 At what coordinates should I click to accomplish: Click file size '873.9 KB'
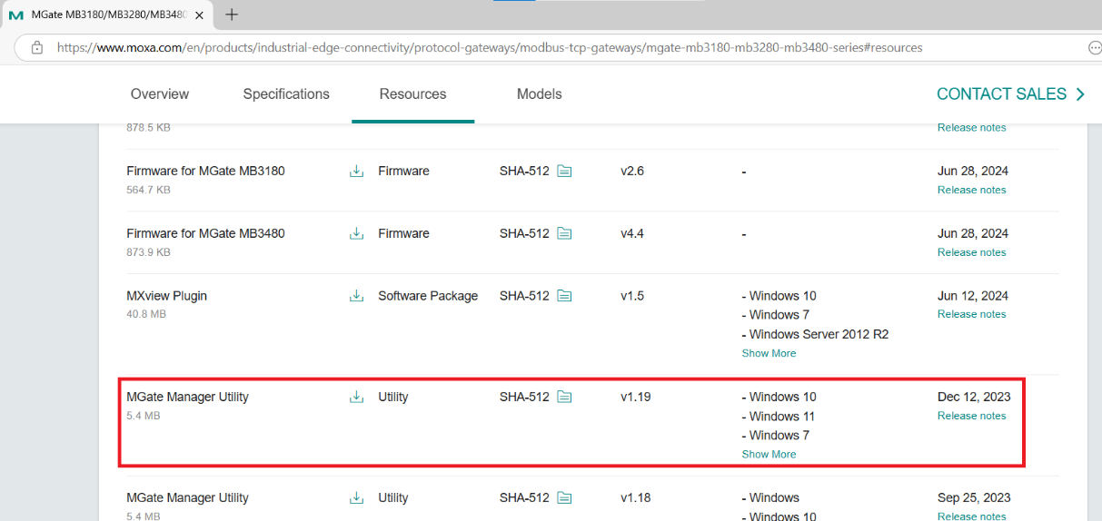click(148, 252)
